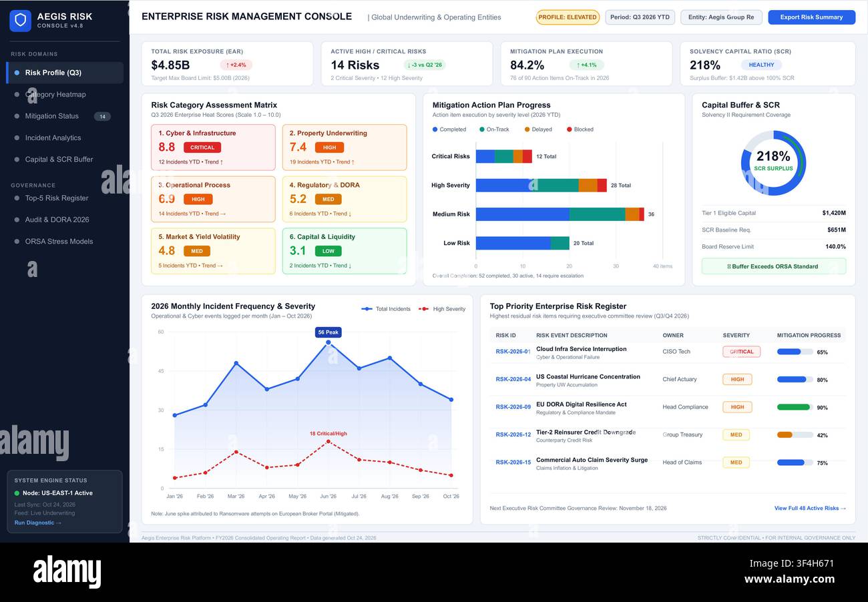Open risk ID RSK-2026-04

tap(513, 379)
